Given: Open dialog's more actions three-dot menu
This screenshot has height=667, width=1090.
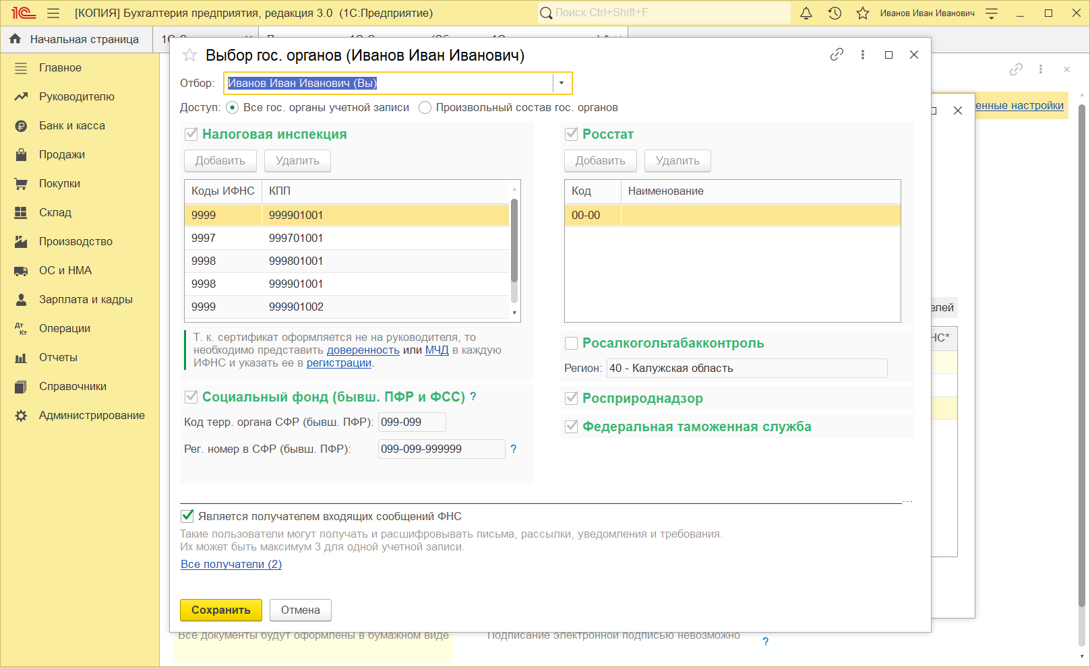Looking at the screenshot, I should click(x=863, y=55).
